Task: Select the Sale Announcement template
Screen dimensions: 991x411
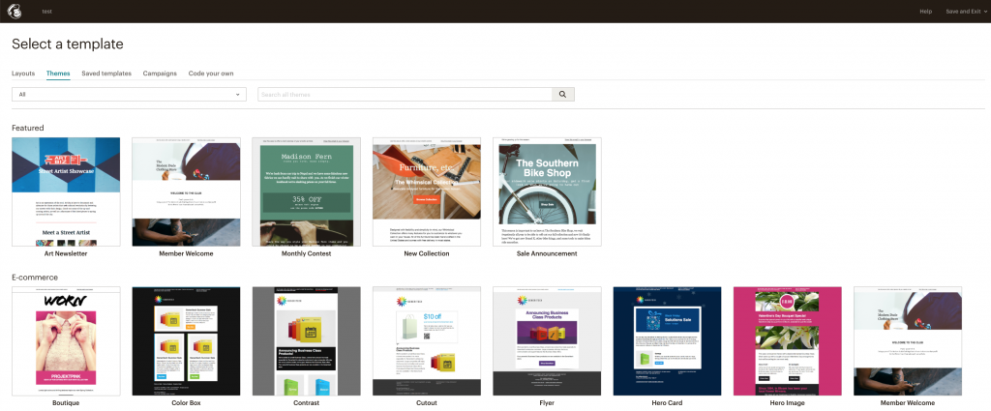Action: tap(547, 191)
